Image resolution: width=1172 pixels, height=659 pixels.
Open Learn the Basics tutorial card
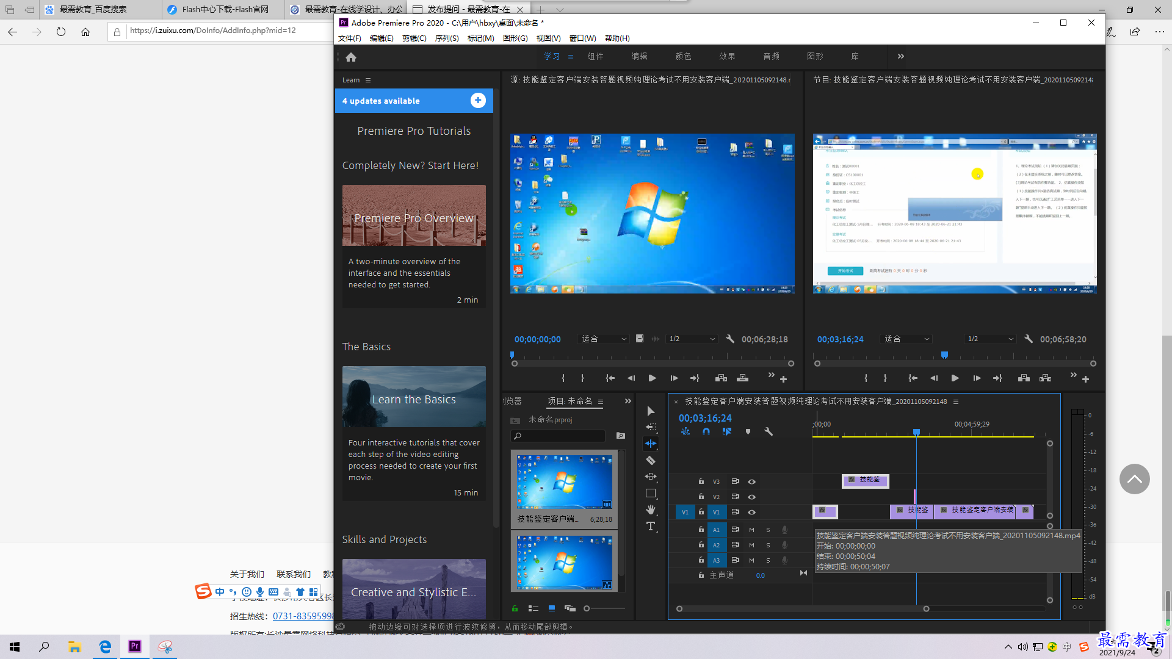click(x=414, y=433)
